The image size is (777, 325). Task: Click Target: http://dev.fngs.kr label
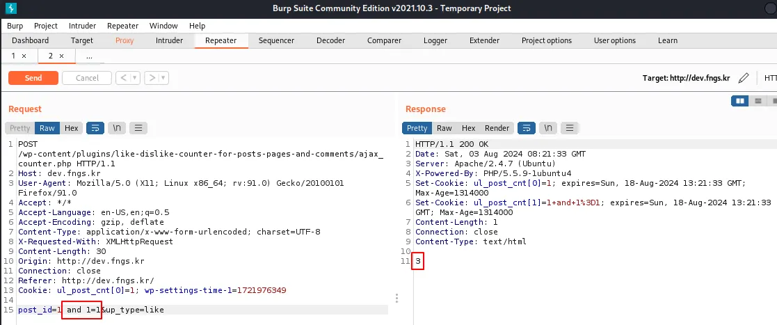686,78
